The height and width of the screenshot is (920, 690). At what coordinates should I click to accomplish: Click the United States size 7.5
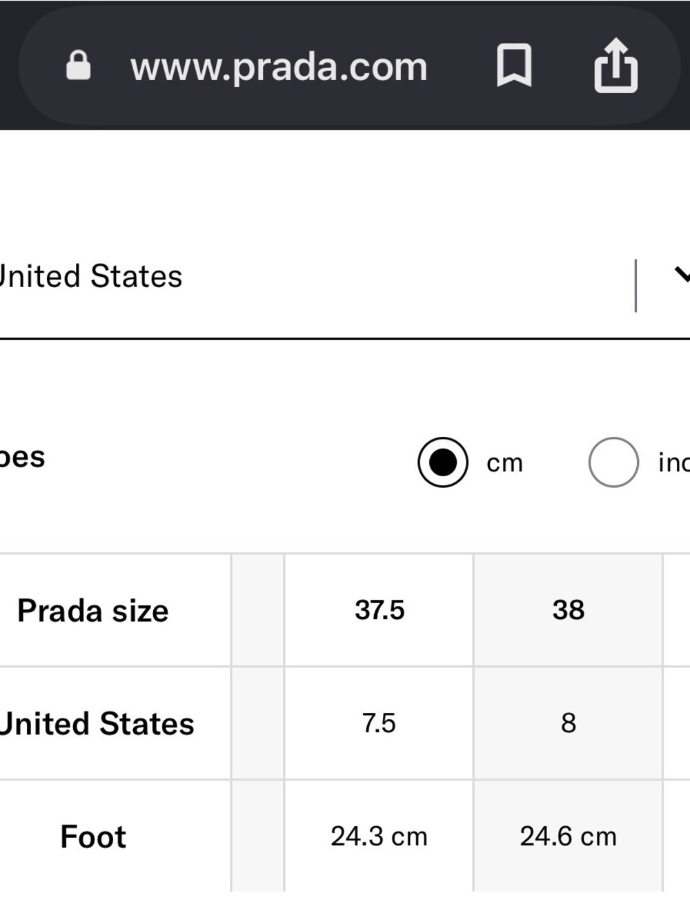coord(379,723)
